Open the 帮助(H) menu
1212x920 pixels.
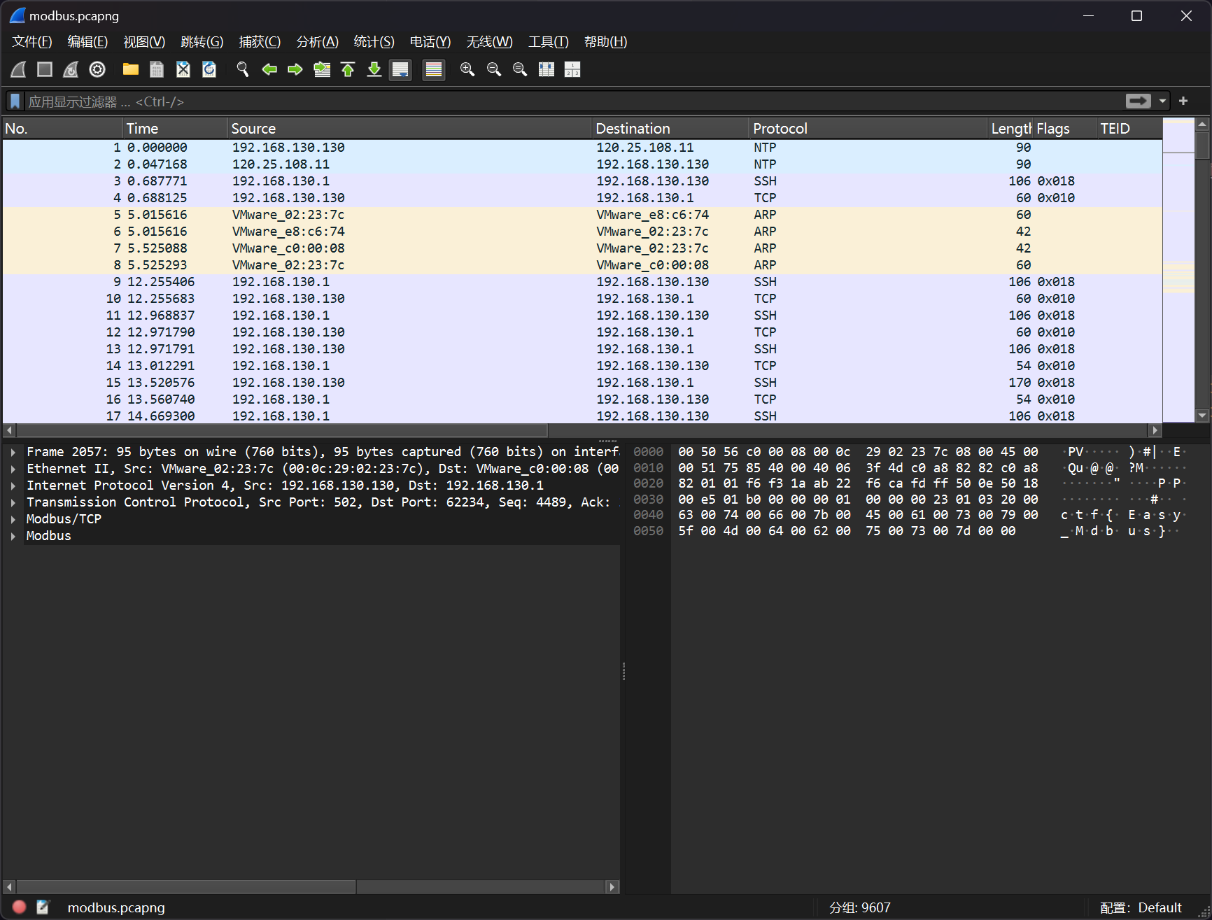tap(606, 42)
